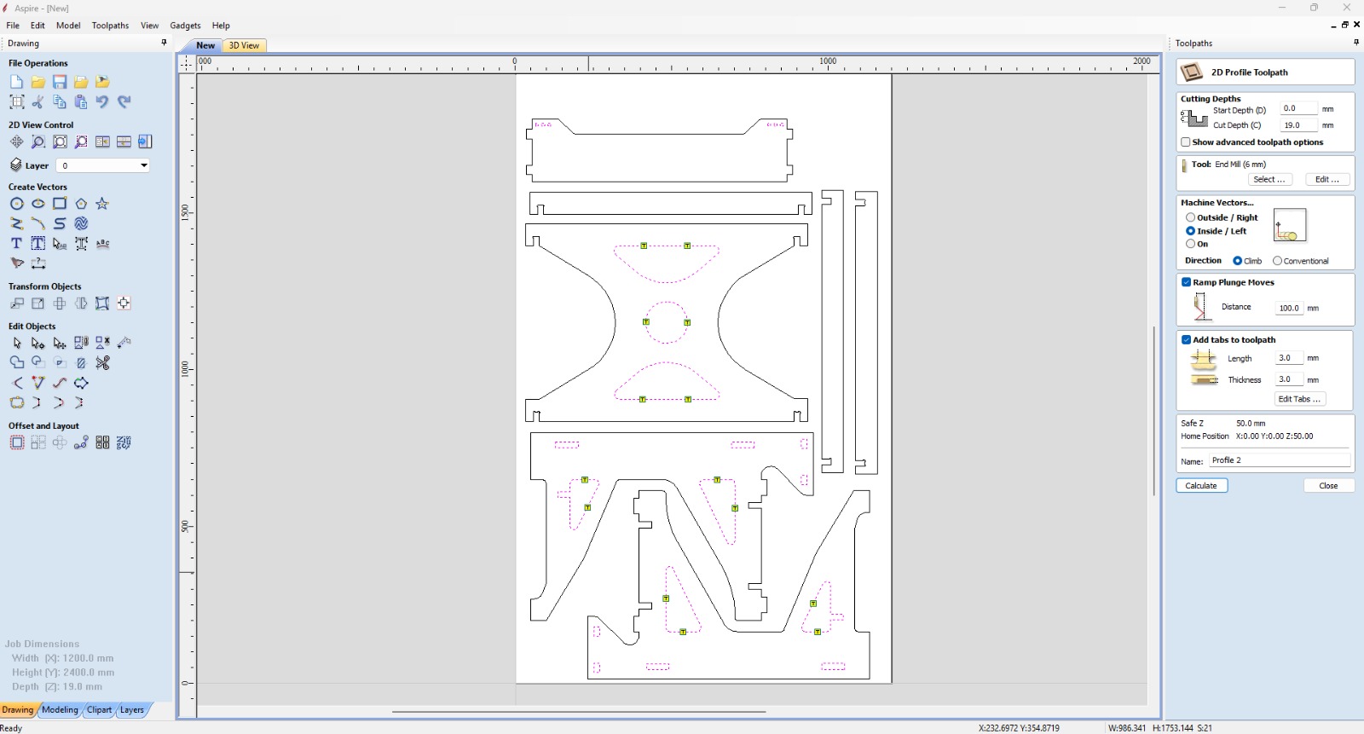
Task: Click the ruler origin crosshair icon
Action: (x=187, y=63)
